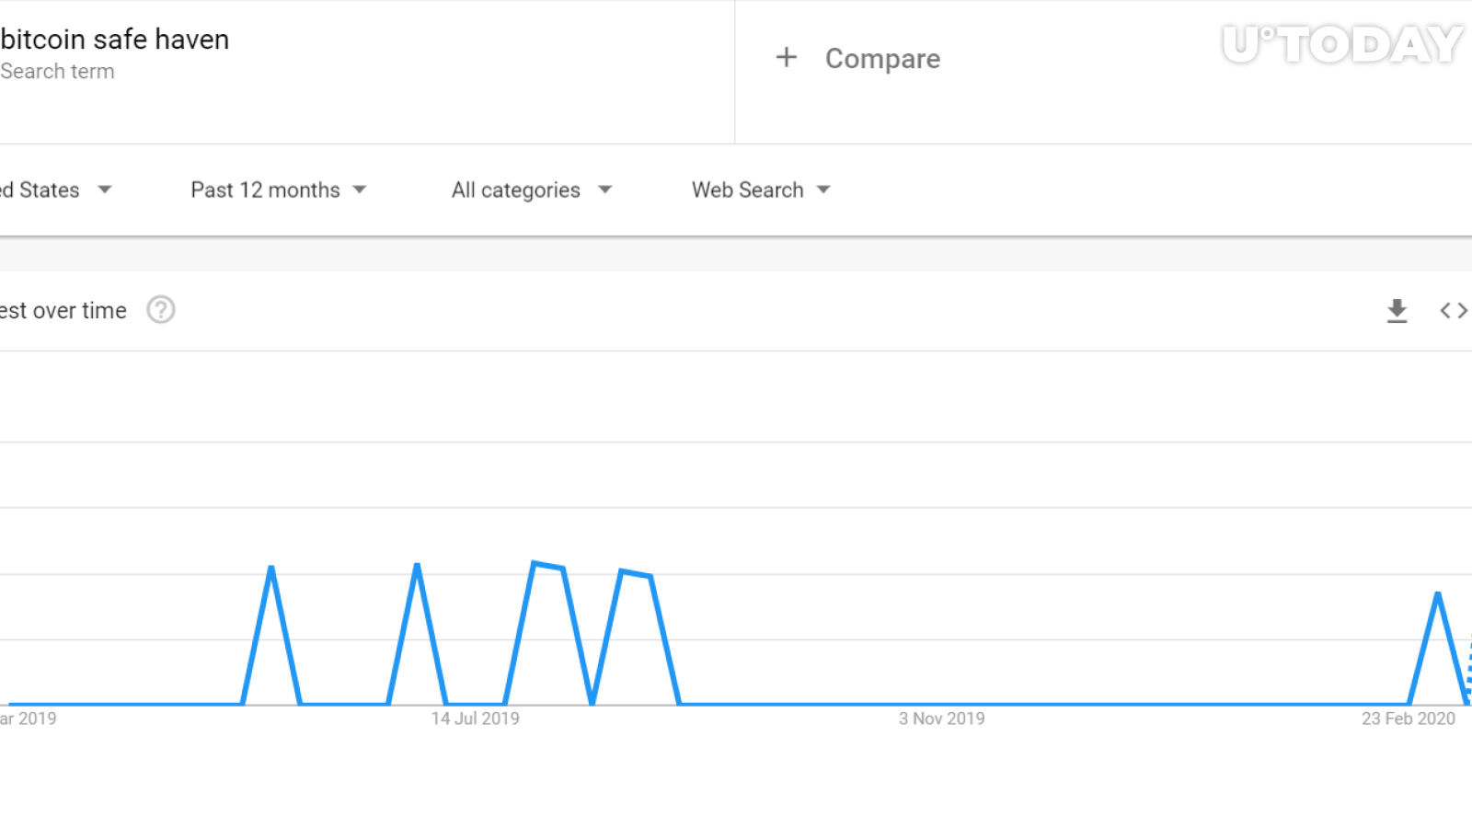Open the embed code icon

point(1453,311)
